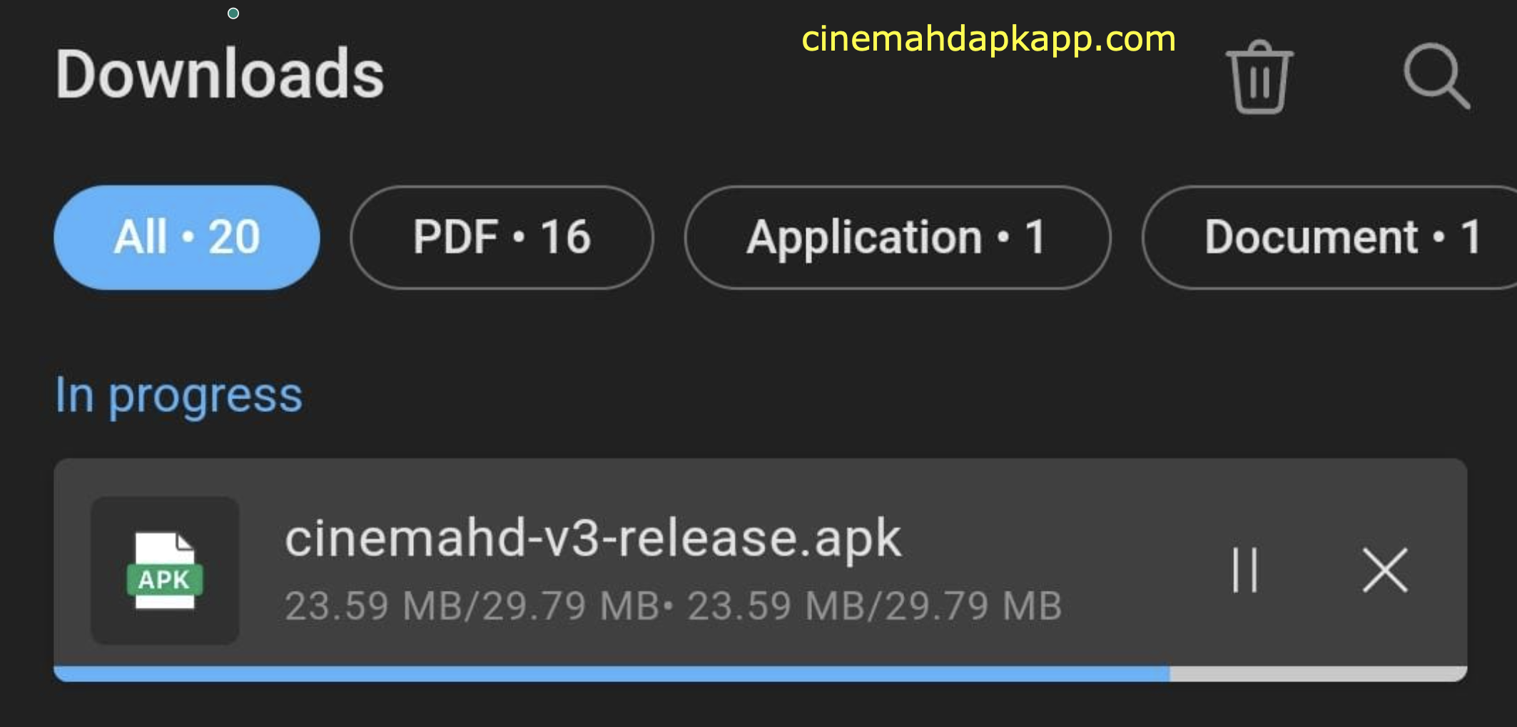This screenshot has width=1517, height=727.
Task: Cancel the cinemahd APK download
Action: [1384, 569]
